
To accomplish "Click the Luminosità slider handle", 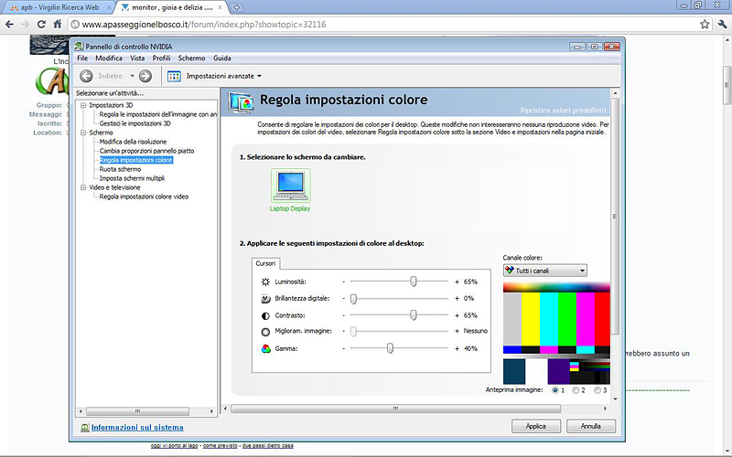I will point(414,282).
